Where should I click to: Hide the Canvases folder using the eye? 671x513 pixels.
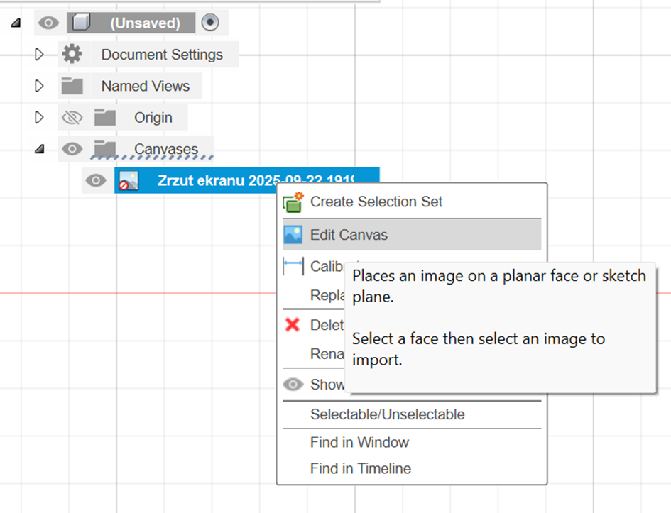pyautogui.click(x=72, y=149)
